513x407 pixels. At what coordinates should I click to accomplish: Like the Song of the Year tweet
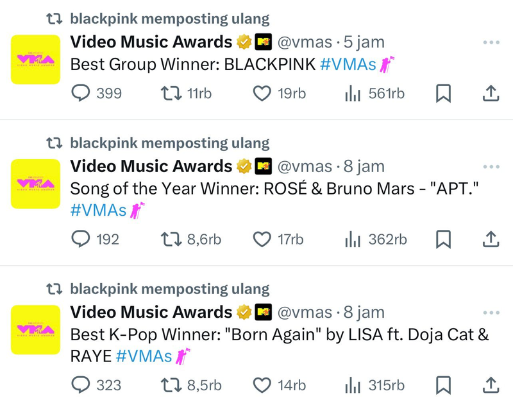(262, 239)
